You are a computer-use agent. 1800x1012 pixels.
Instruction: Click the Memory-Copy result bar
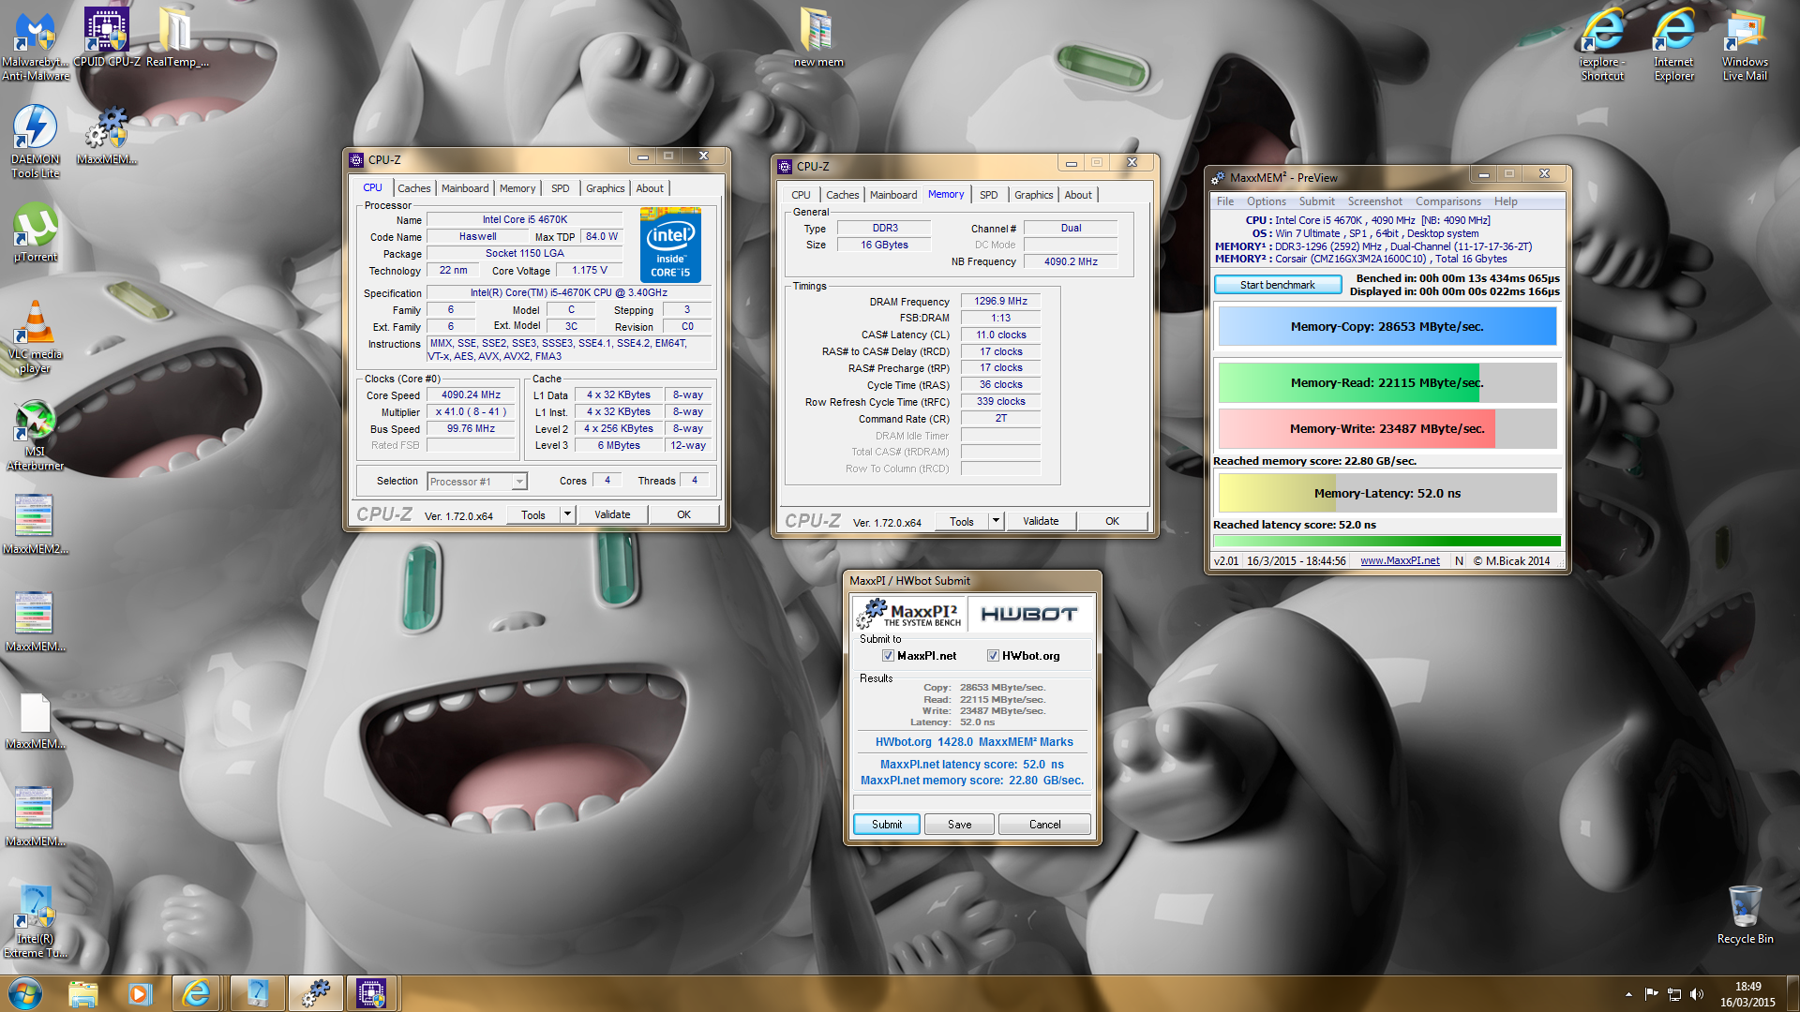1387,327
